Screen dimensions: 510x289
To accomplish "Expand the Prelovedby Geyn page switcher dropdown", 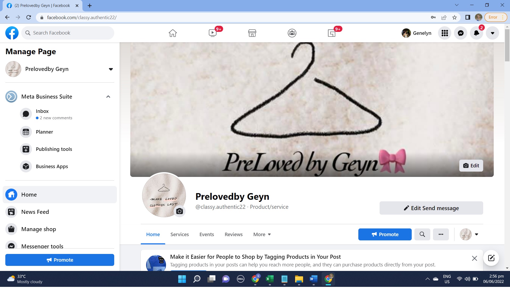I will click(111, 69).
